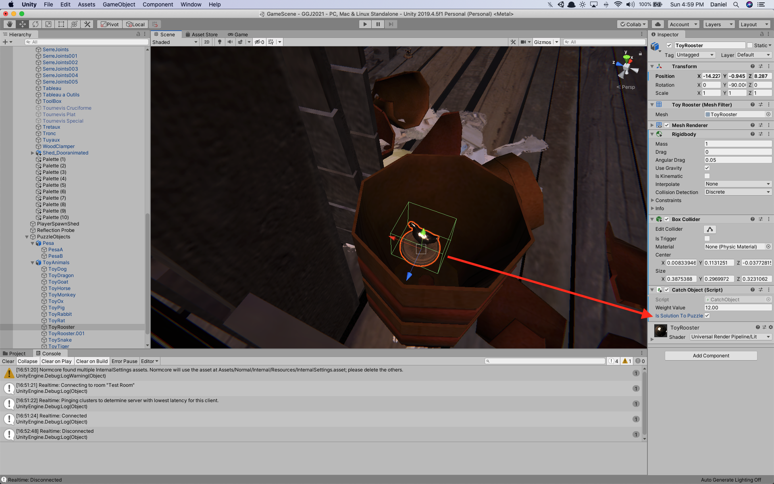Expand the Constraints section
The width and height of the screenshot is (774, 484).
(x=653, y=200)
